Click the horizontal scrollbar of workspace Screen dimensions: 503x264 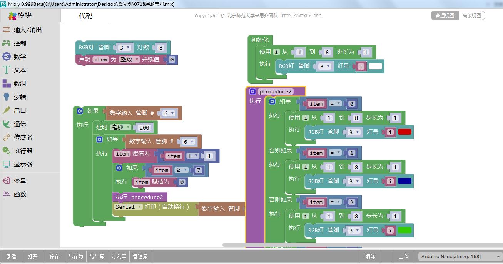pyautogui.click(x=362, y=245)
